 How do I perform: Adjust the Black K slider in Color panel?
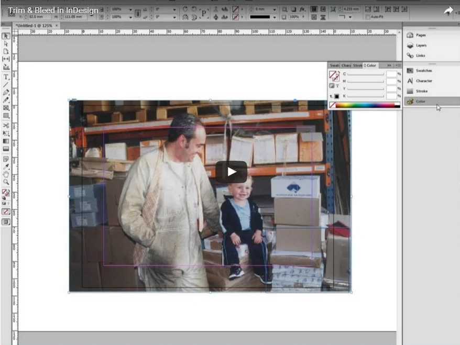pyautogui.click(x=366, y=96)
